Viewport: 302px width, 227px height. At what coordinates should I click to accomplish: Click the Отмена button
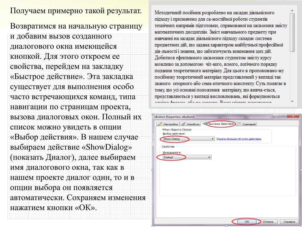(x=268, y=222)
